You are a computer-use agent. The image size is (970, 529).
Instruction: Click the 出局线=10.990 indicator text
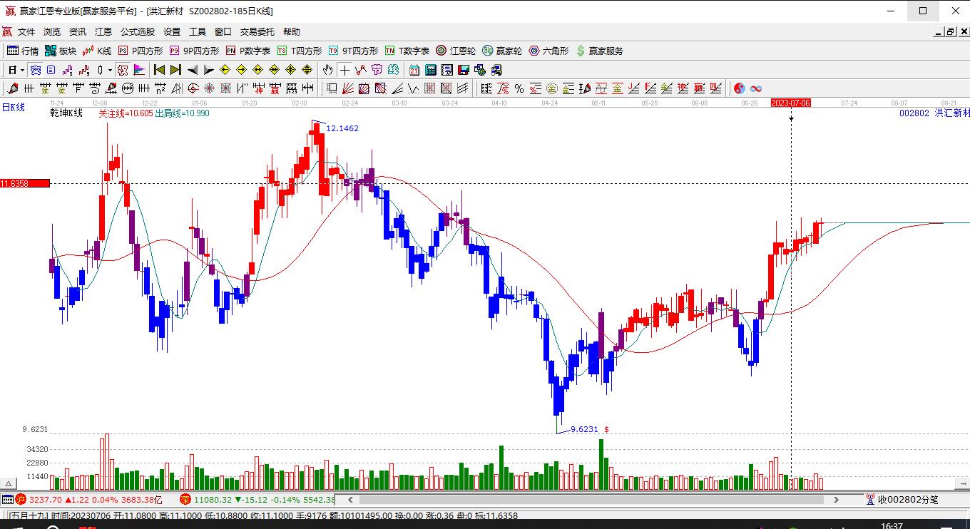[183, 113]
